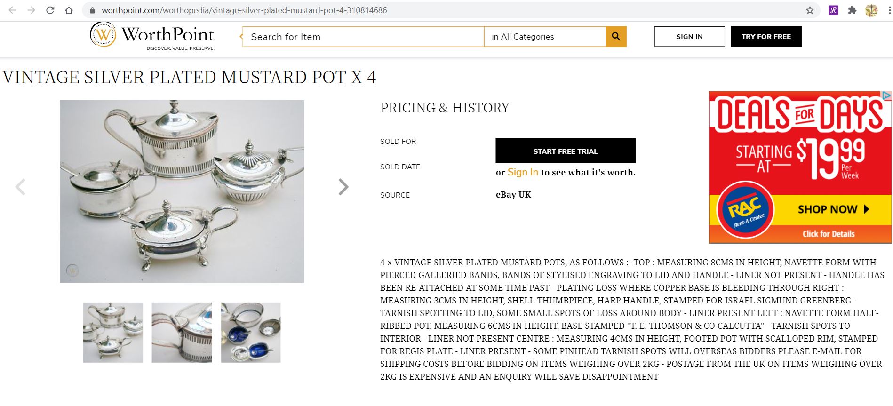Bookmark this page with star icon
Image resolution: width=893 pixels, height=406 pixels.
[810, 10]
